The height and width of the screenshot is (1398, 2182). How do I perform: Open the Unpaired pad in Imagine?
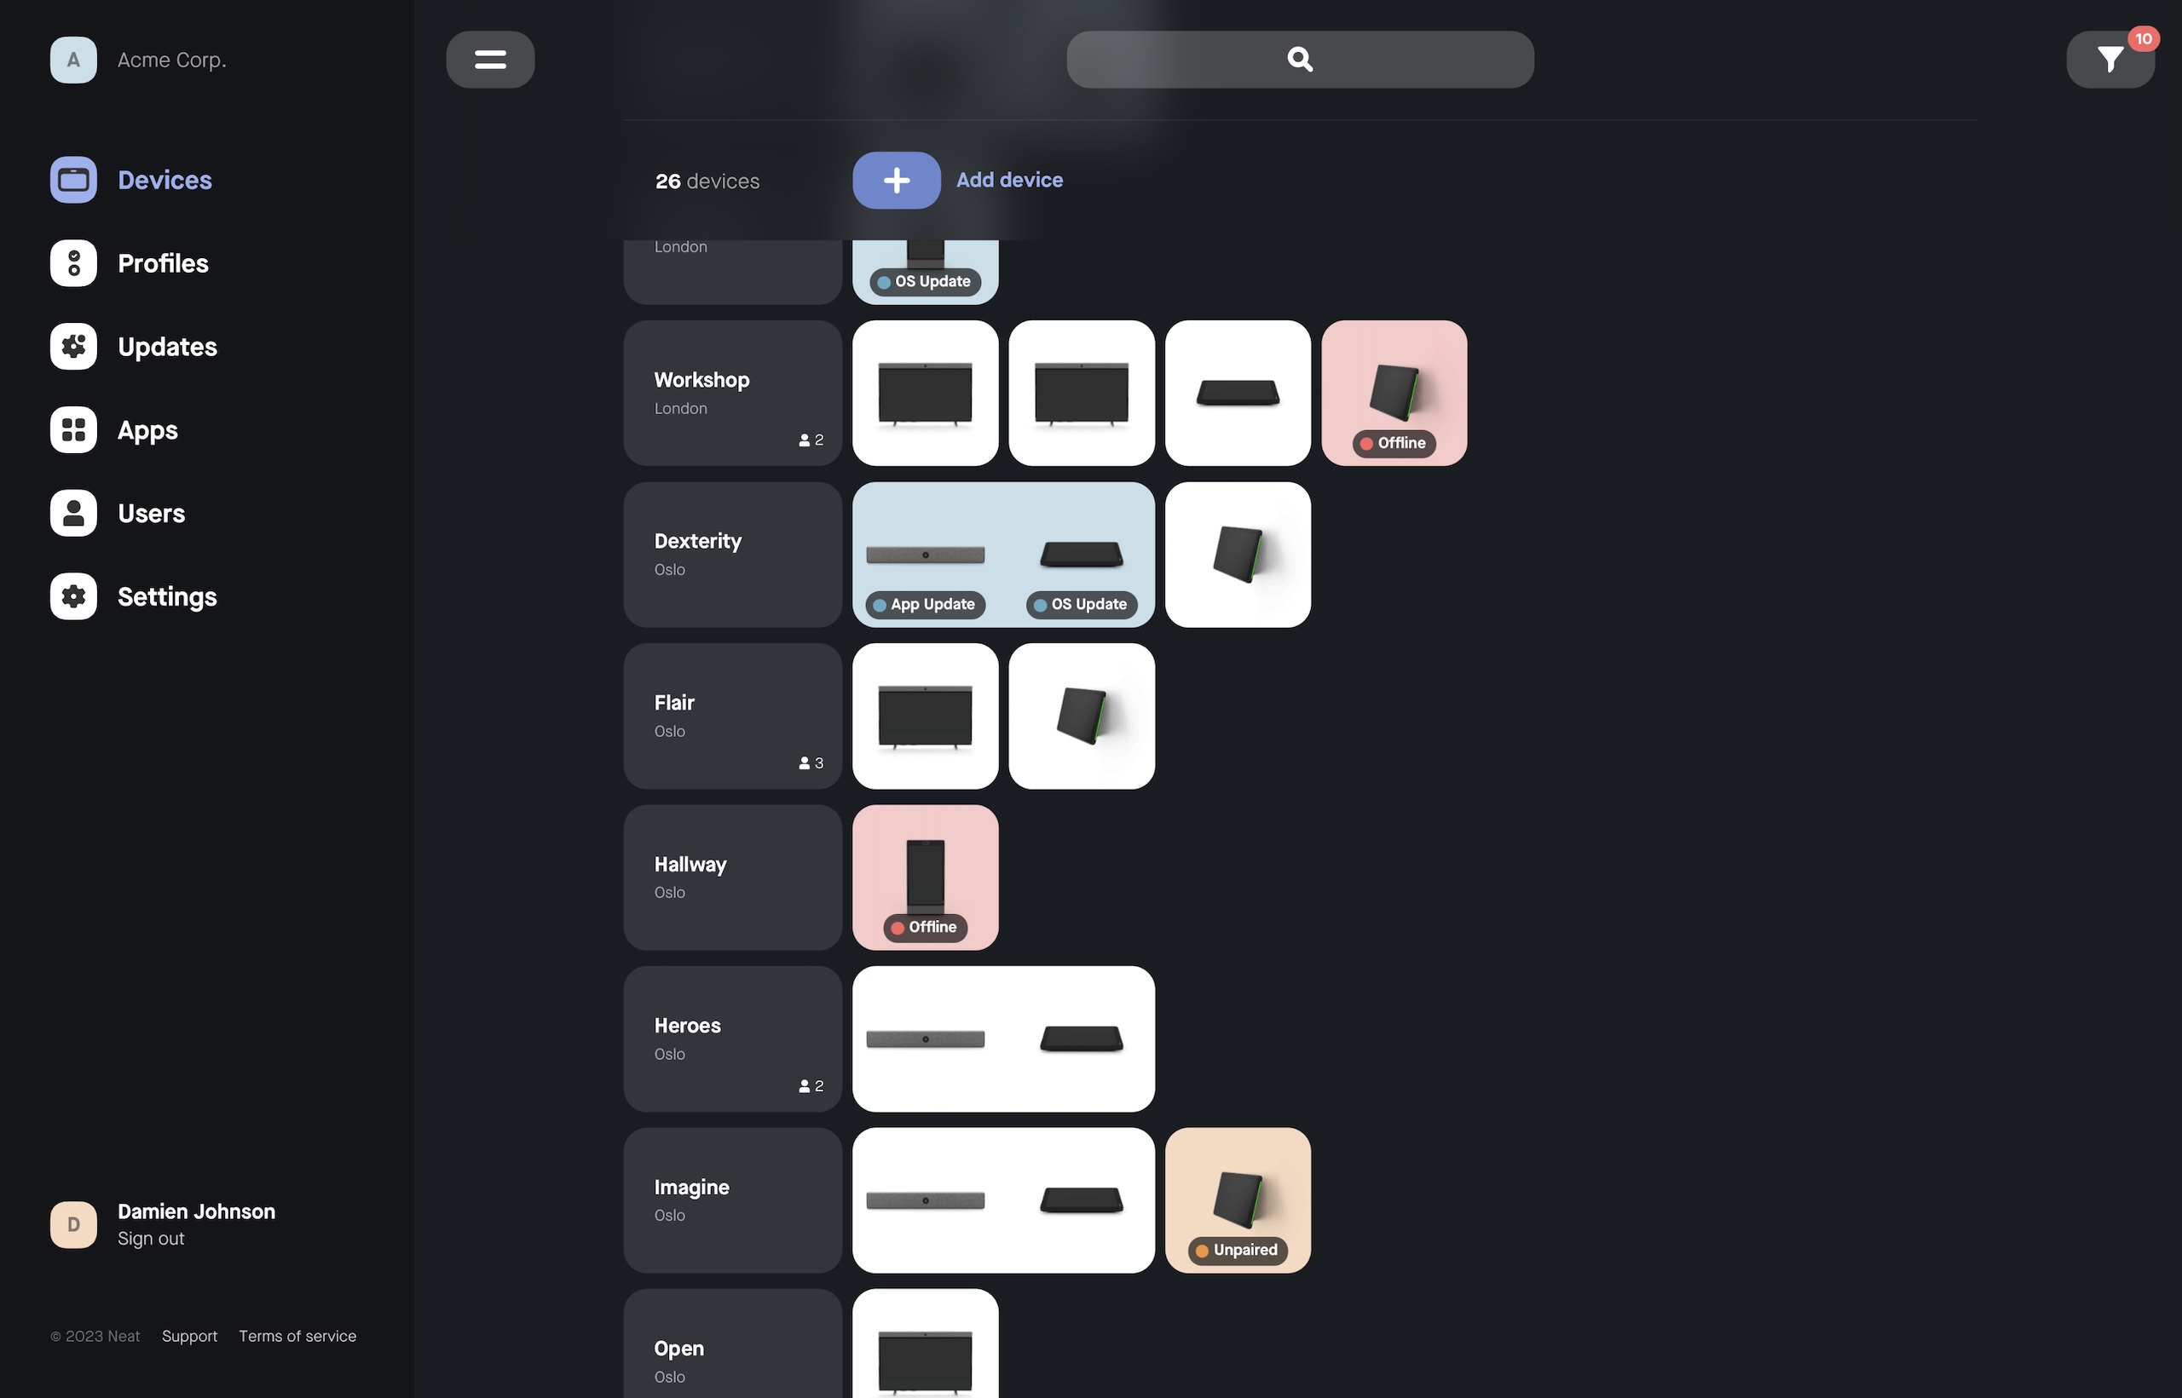click(x=1238, y=1200)
